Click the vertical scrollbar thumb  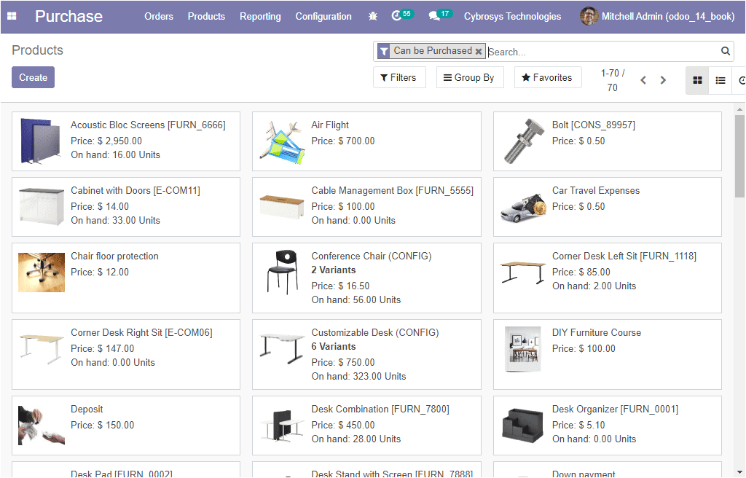click(x=739, y=156)
